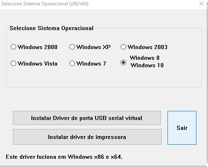Viewport: 208px width, 167px height.
Task: Click the 'Windows 8' label text
Action: 145,58
